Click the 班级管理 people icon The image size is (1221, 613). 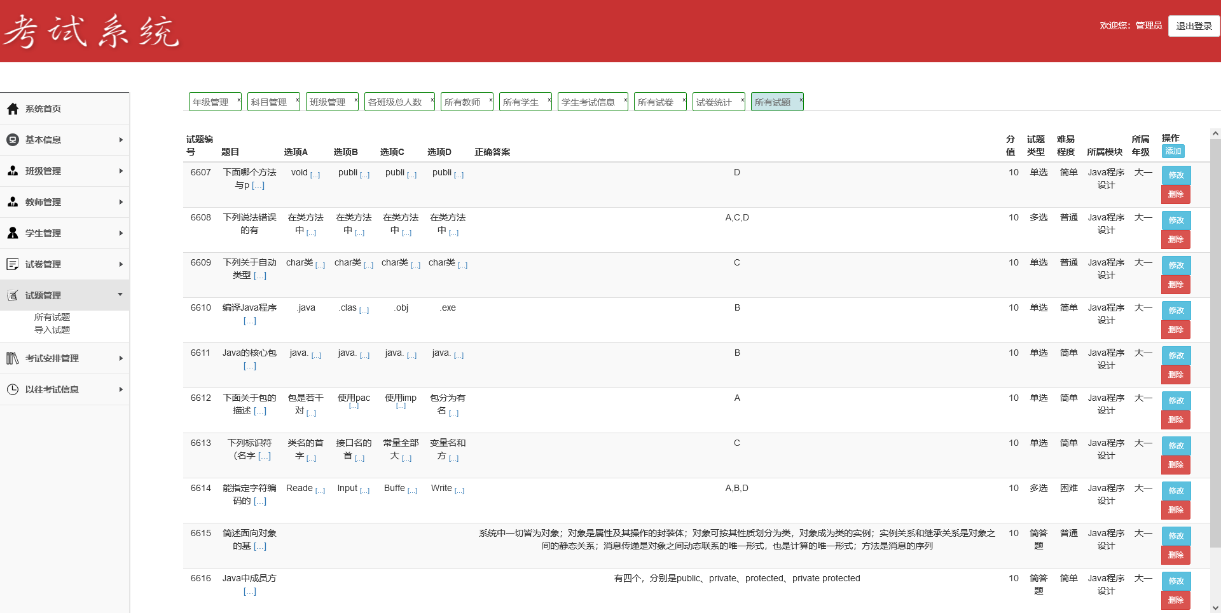pyautogui.click(x=13, y=171)
